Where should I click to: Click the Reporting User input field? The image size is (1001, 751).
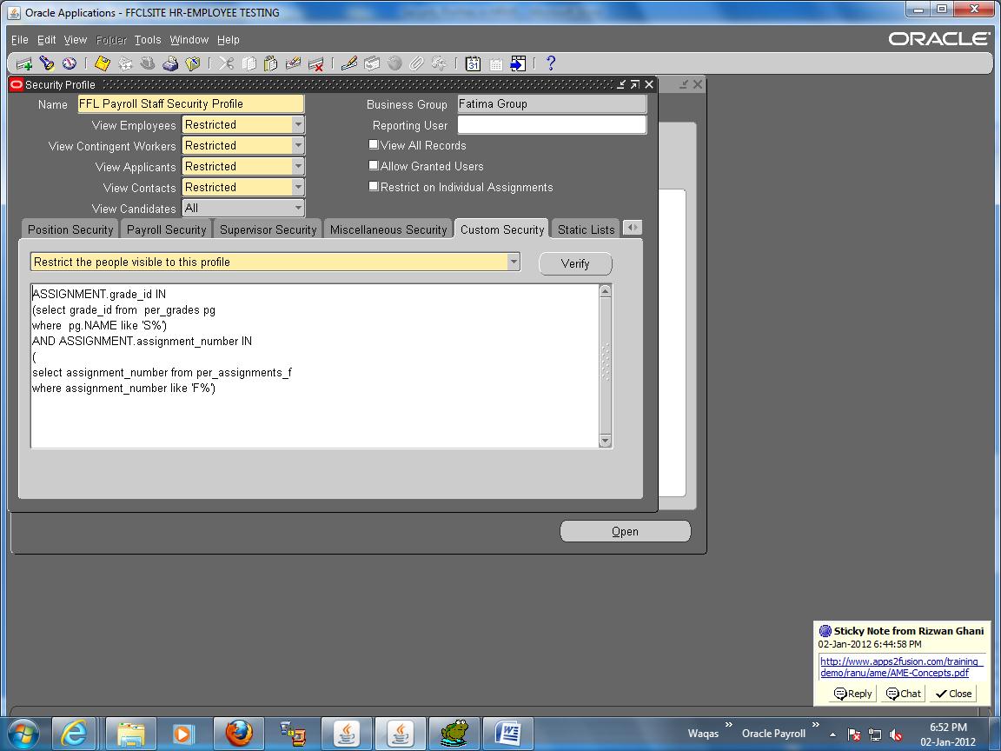[x=551, y=124]
